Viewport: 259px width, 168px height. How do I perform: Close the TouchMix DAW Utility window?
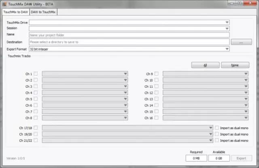click(x=250, y=3)
